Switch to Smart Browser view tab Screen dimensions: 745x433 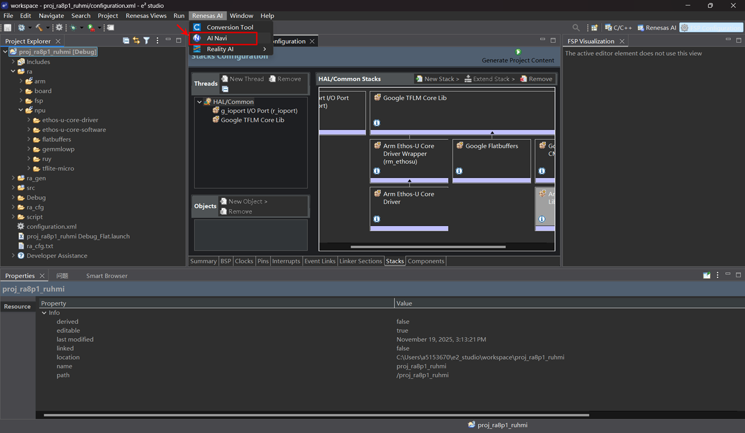coord(107,276)
